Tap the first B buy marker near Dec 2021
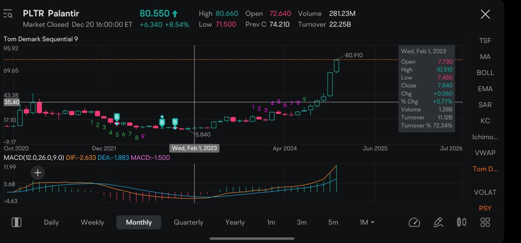This screenshot has height=243, width=521. 117,117
